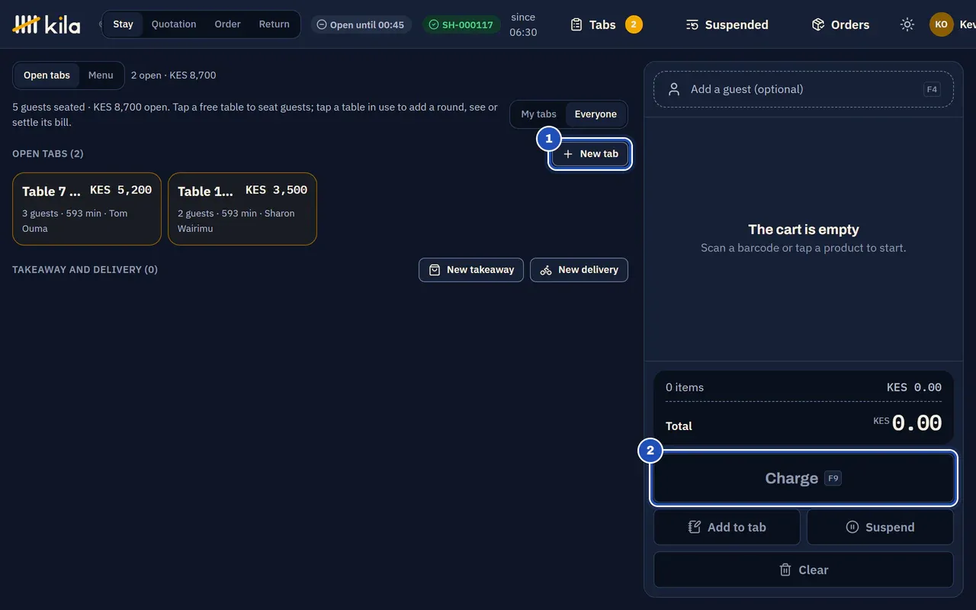Start a New delivery order

click(579, 270)
